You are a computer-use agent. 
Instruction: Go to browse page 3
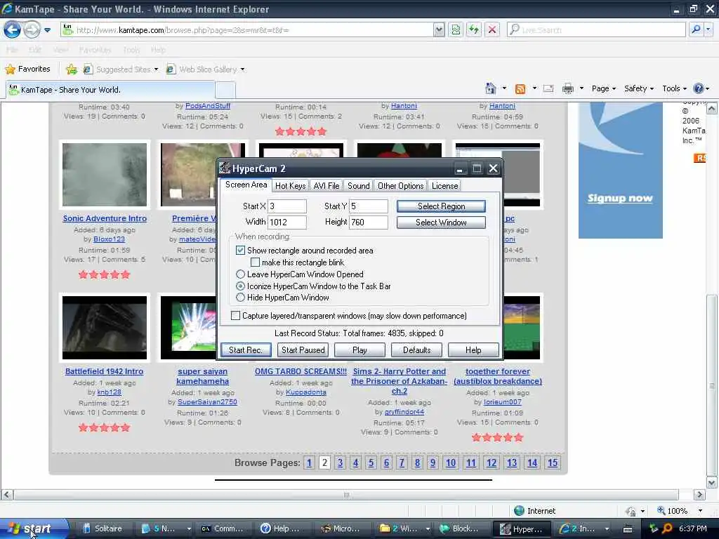(x=340, y=463)
